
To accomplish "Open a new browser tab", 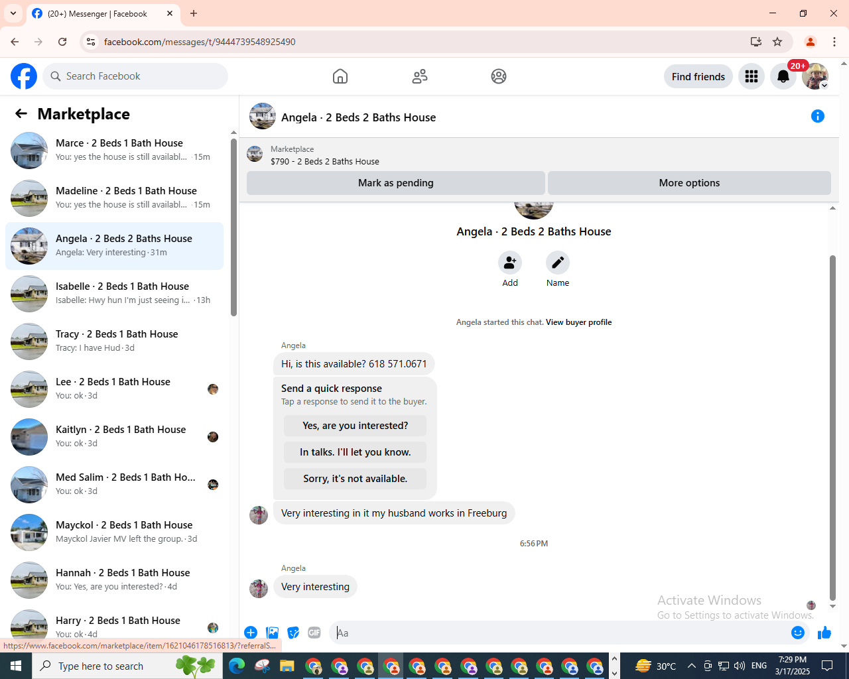I will click(194, 13).
